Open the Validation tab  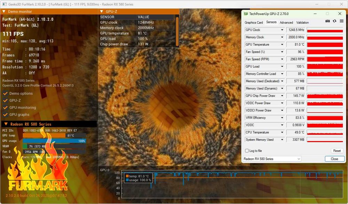tap(302, 22)
